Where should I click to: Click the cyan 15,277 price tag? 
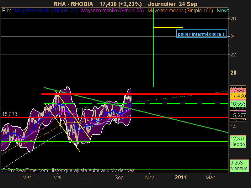coord(238,115)
